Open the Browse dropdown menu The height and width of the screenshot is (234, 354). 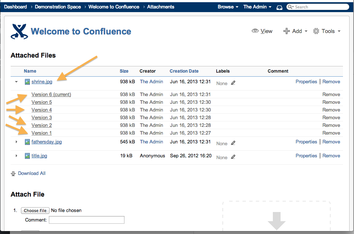[x=228, y=7]
